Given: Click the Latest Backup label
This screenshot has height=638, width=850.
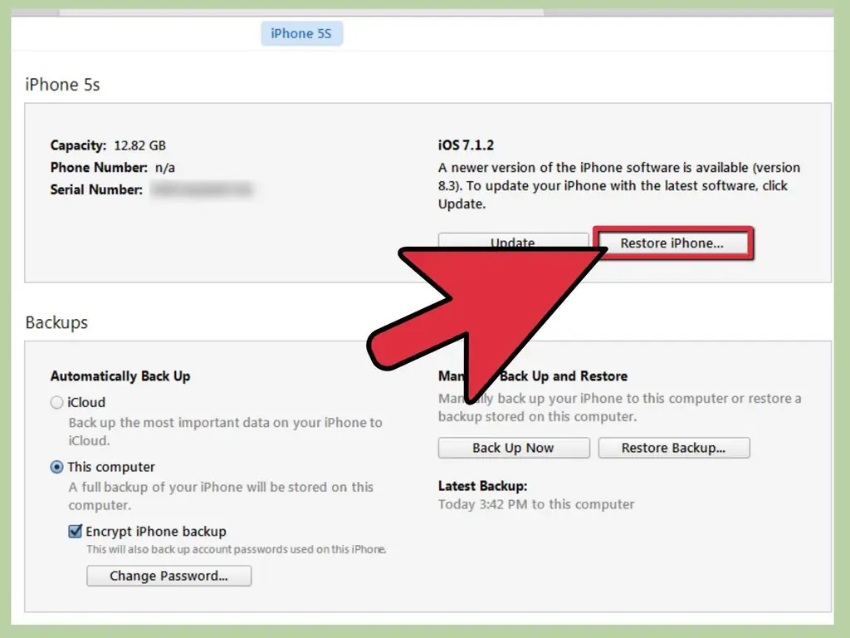Looking at the screenshot, I should (x=482, y=486).
